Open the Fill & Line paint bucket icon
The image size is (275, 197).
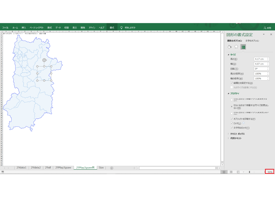[229, 47]
